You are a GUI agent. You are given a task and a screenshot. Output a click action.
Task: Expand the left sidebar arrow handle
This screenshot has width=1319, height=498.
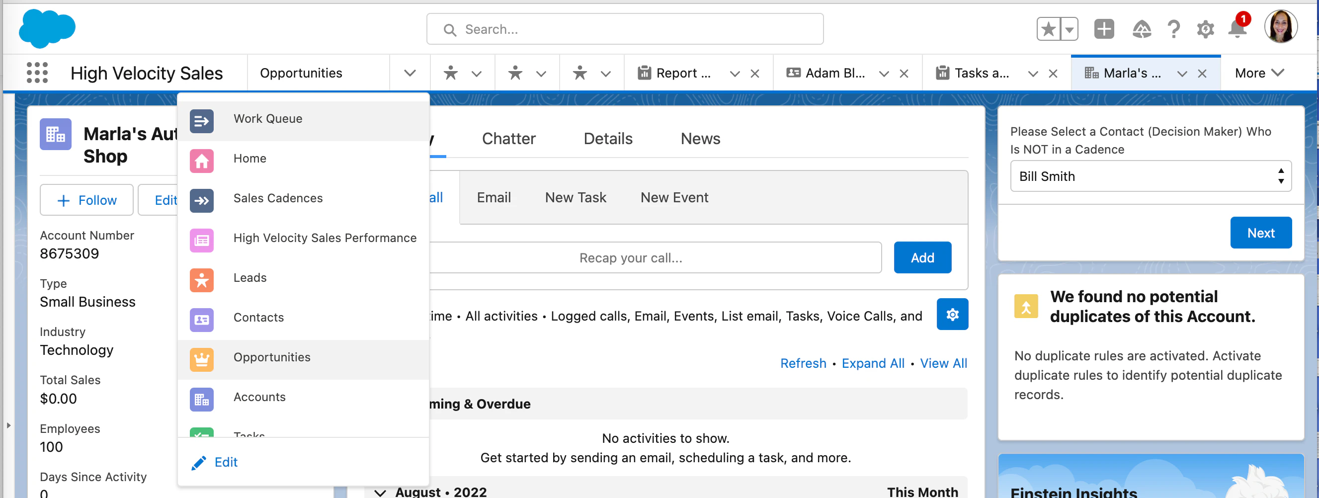tap(8, 425)
